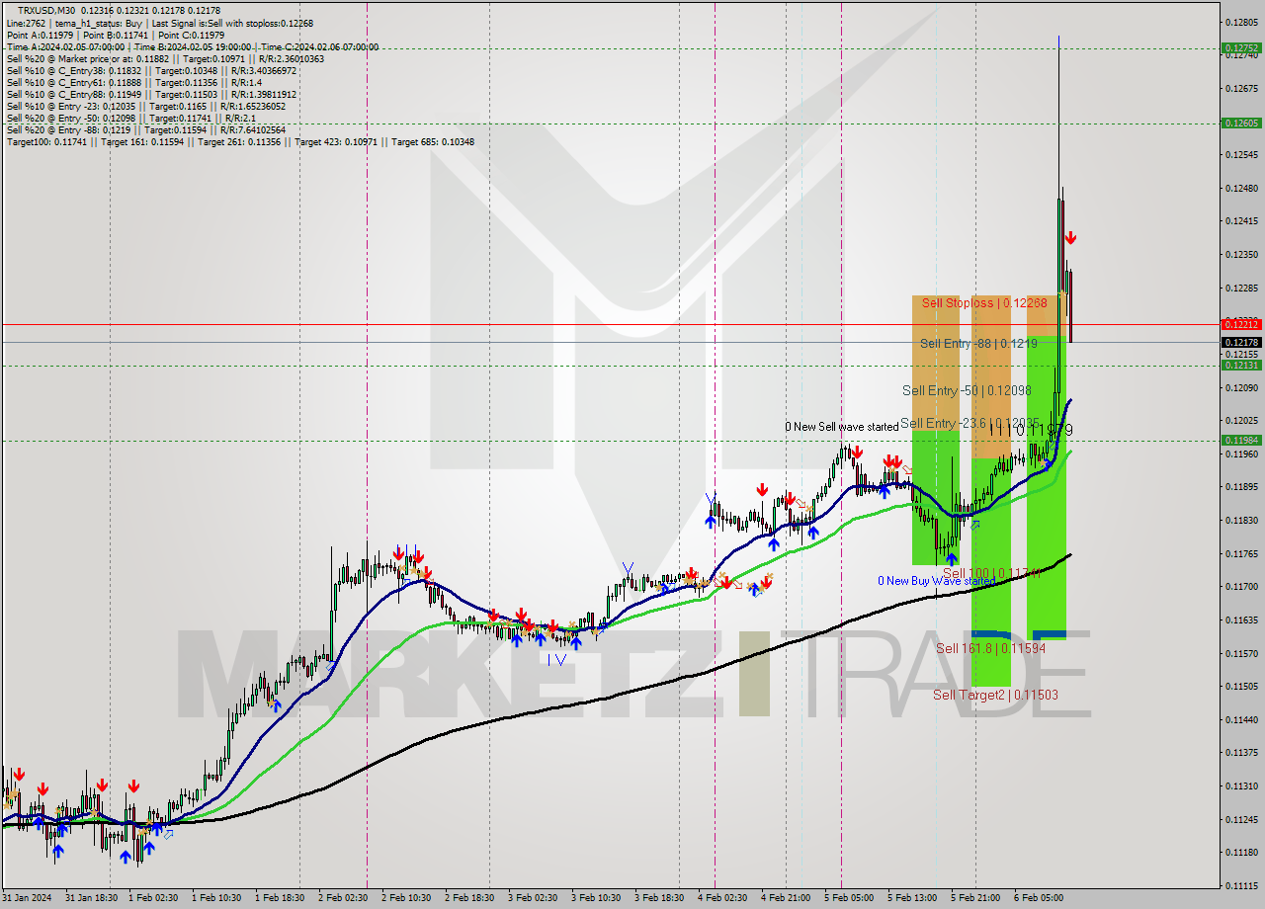This screenshot has height=909, width=1265.
Task: Click the 'Sell %10 @ C_Entry61' line
Action: point(134,82)
